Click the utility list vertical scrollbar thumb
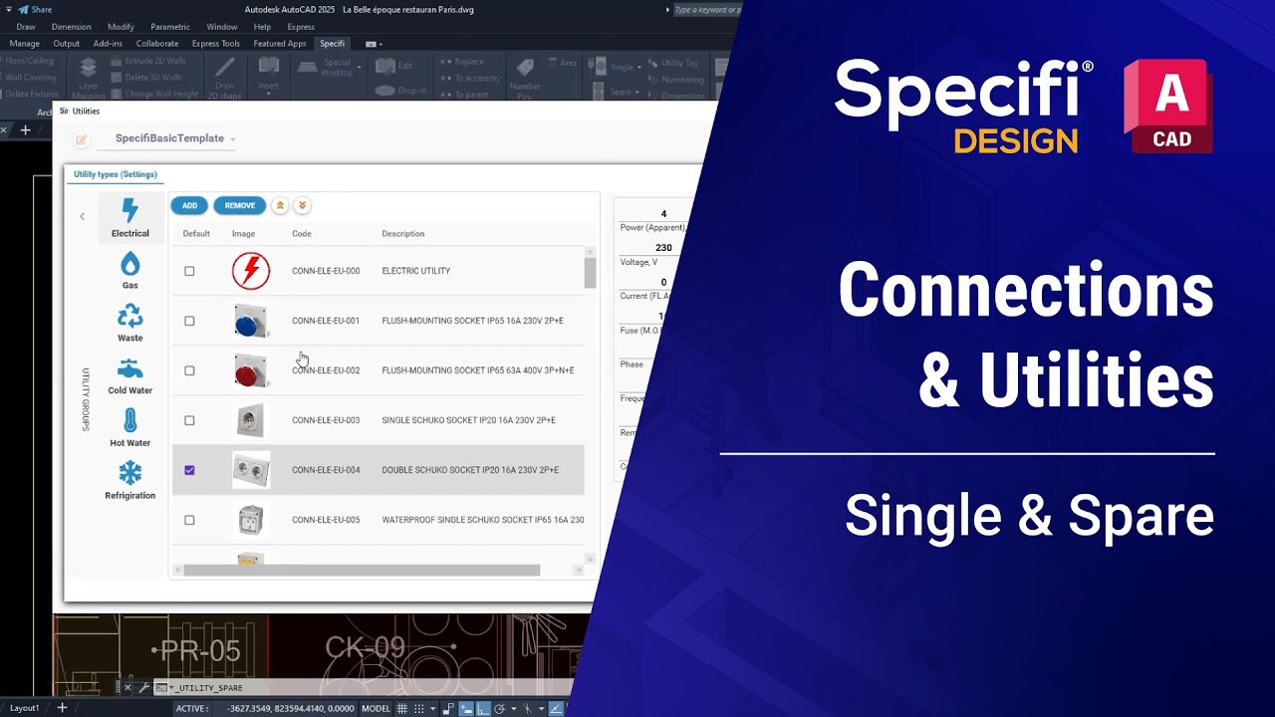1275x717 pixels. click(590, 274)
